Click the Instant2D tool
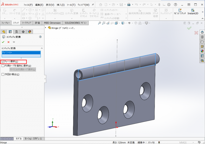The width and height of the screenshot is (205, 144). pyautogui.click(x=193, y=11)
